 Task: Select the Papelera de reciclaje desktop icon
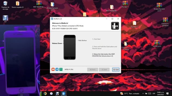tap(5, 5)
